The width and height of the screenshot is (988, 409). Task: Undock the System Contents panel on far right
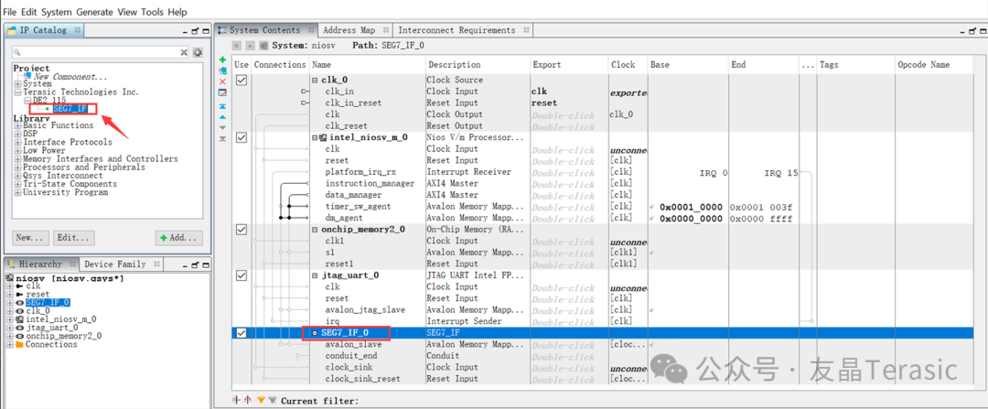[x=971, y=31]
